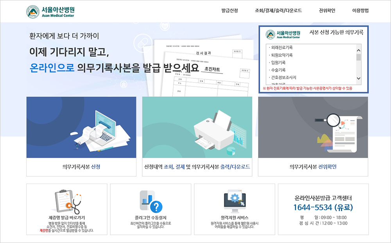Click the record list scroll down arrow
Image resolution: width=391 pixels, height=243 pixels.
pyautogui.click(x=359, y=78)
